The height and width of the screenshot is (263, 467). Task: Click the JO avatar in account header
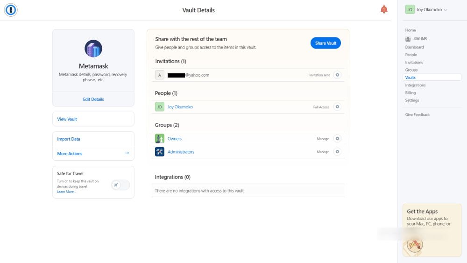pyautogui.click(x=410, y=9)
